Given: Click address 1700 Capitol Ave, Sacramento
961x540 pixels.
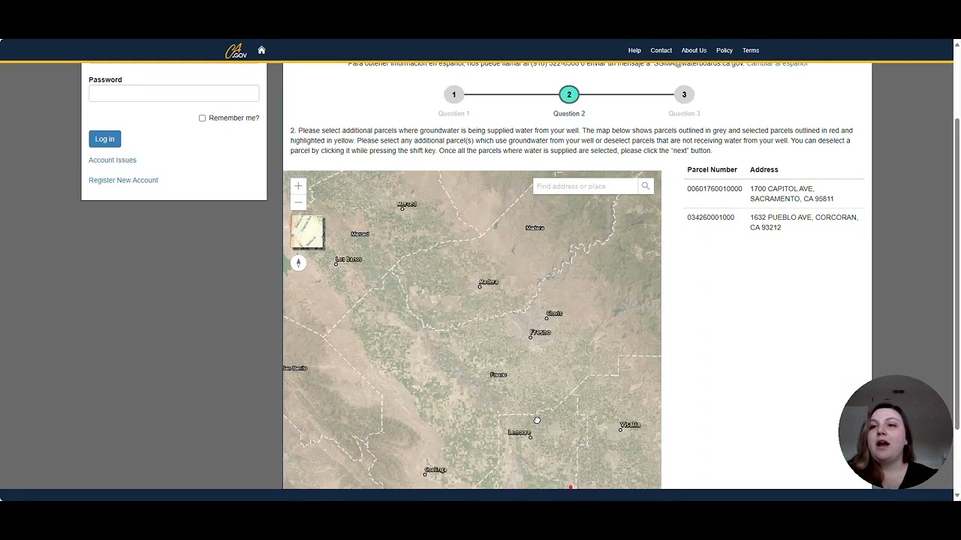Looking at the screenshot, I should pos(791,193).
